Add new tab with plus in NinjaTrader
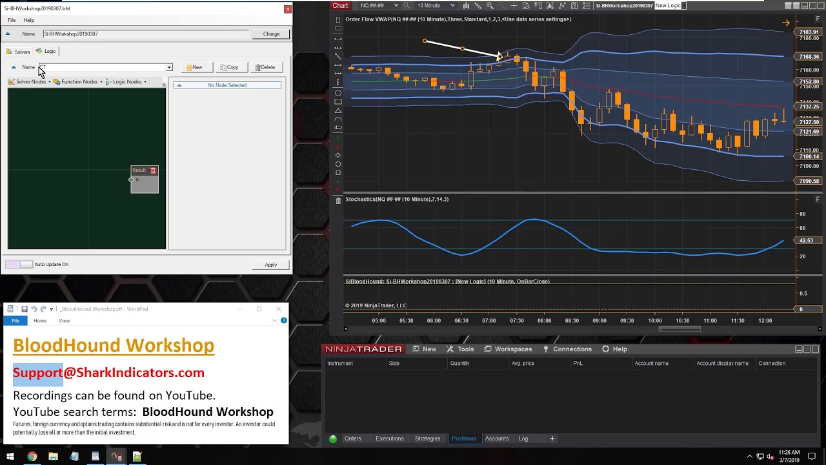The image size is (826, 465). pyautogui.click(x=552, y=439)
